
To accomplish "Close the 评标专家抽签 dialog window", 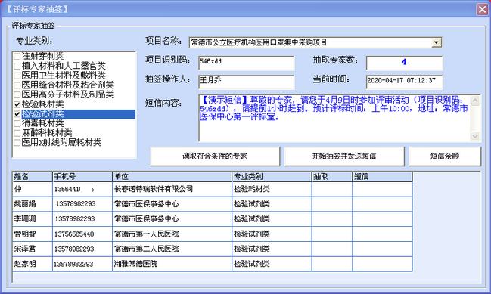I will point(482,9).
